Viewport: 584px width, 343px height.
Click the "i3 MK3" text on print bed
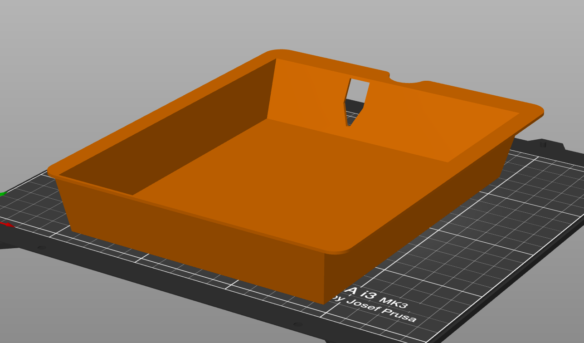(x=383, y=300)
